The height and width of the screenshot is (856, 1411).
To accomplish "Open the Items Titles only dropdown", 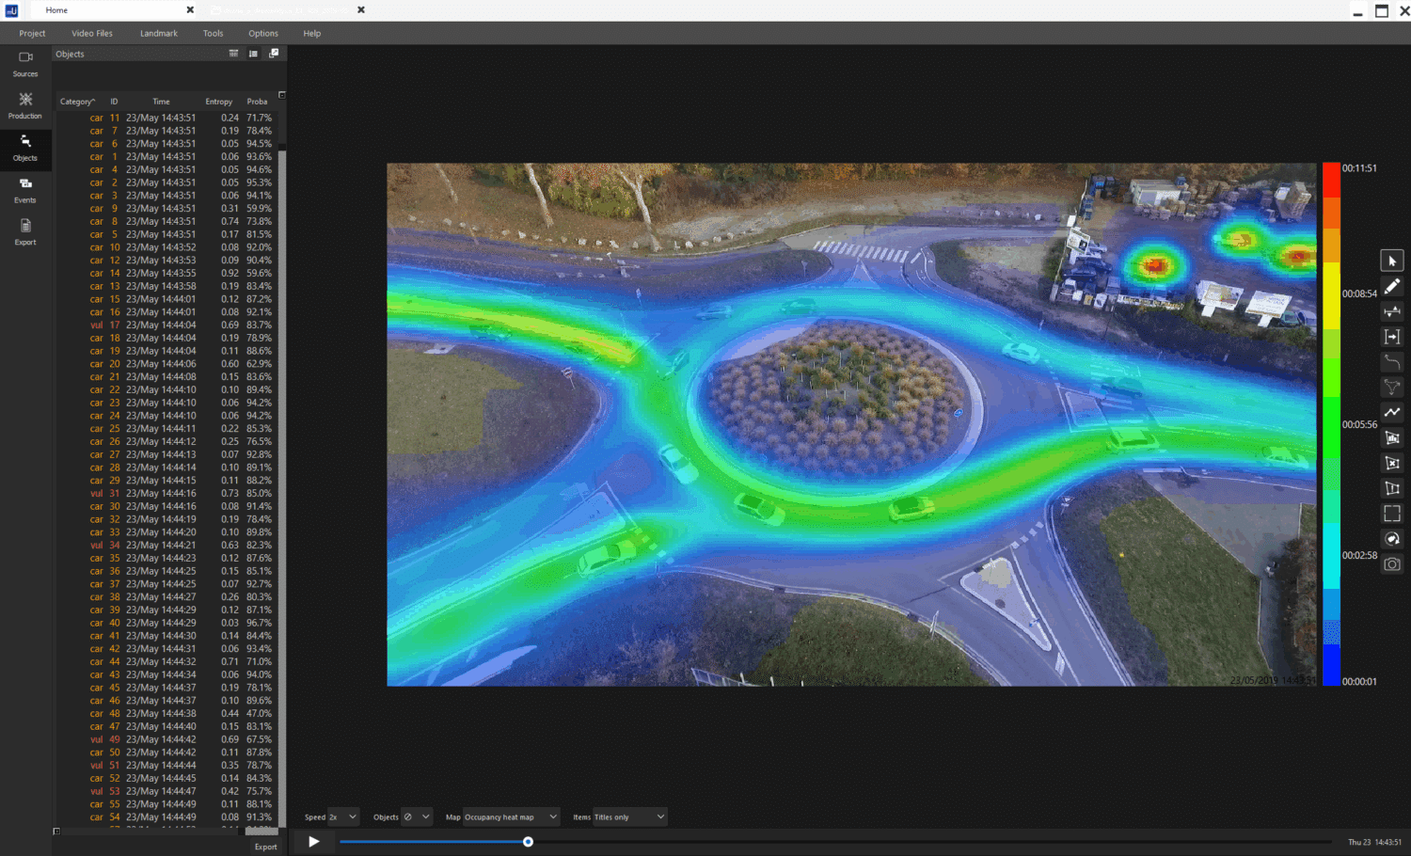I will (628, 816).
